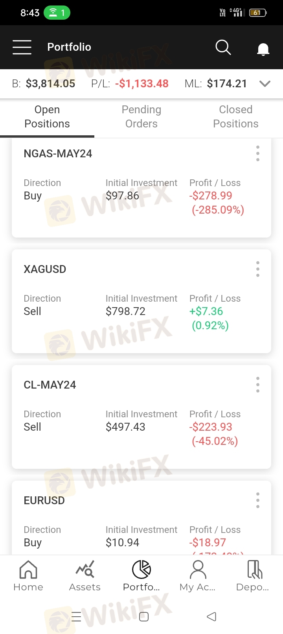Tap the search magnifier icon
283x634 pixels.
223,47
